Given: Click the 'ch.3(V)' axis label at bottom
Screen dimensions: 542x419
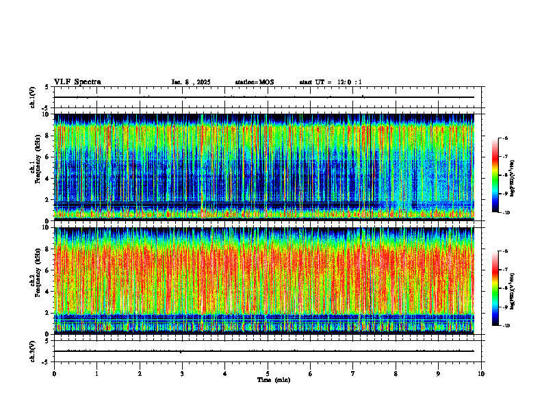Looking at the screenshot, I should coord(33,351).
